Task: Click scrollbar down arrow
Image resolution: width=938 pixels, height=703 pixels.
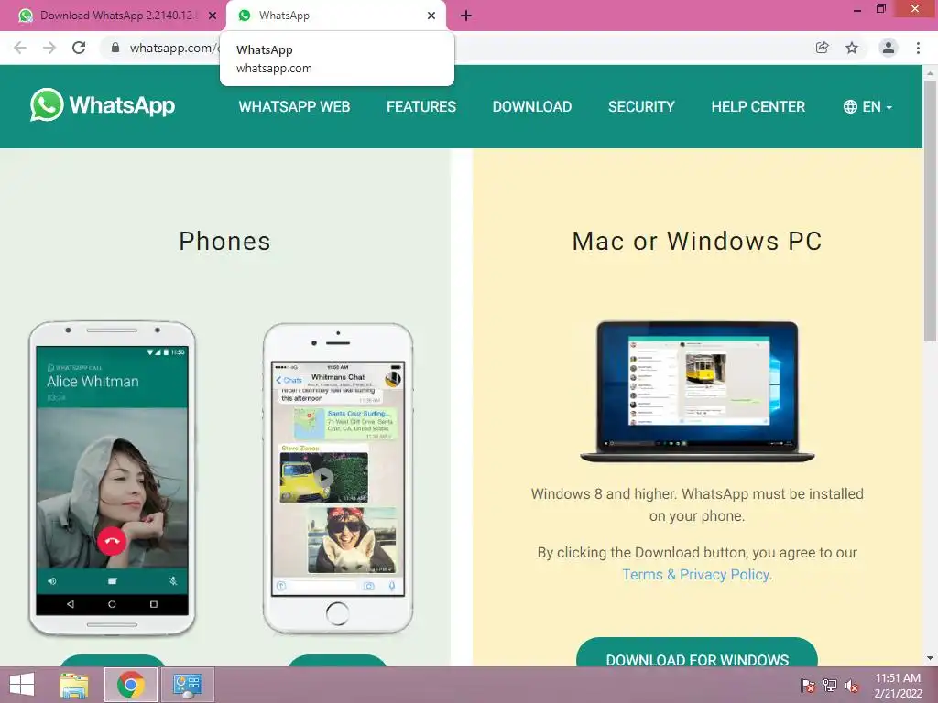Action: pos(930,658)
